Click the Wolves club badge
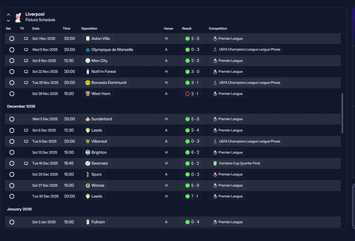 click(x=88, y=185)
